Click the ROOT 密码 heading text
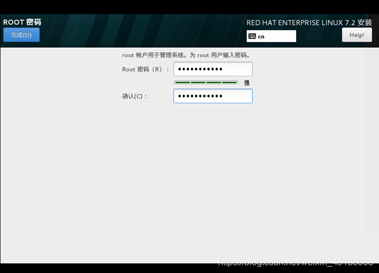This screenshot has height=273, width=379. [x=22, y=22]
